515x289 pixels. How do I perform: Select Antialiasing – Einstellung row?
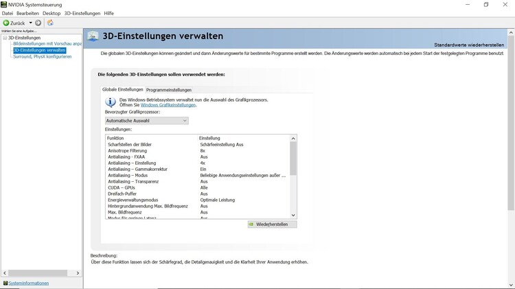198,163
